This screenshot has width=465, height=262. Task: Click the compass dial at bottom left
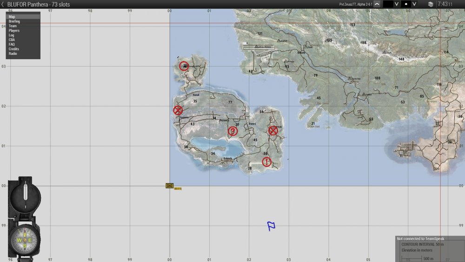(24, 240)
